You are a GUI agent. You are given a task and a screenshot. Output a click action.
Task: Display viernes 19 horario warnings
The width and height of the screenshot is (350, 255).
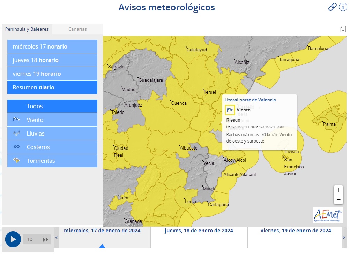[x=52, y=74]
